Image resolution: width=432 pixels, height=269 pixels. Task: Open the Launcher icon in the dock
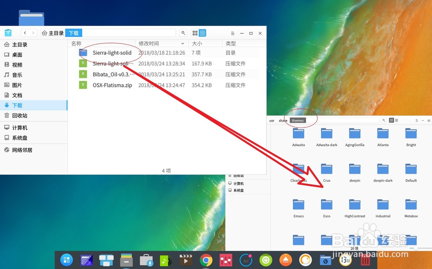[x=66, y=260]
